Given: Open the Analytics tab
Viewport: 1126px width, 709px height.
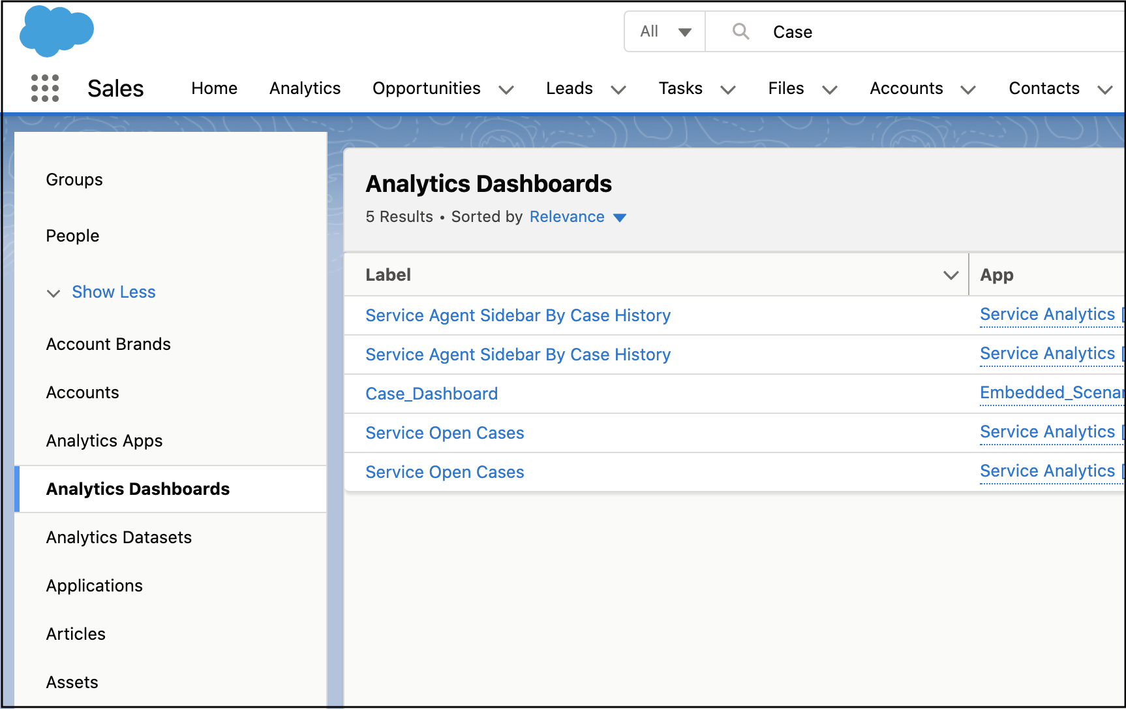Looking at the screenshot, I should (305, 88).
